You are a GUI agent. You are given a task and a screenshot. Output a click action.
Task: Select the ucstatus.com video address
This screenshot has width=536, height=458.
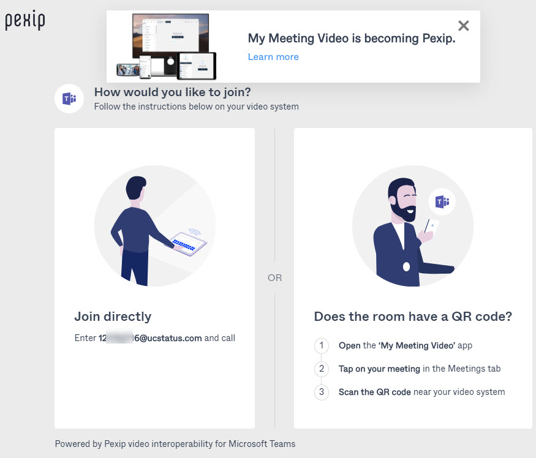150,338
